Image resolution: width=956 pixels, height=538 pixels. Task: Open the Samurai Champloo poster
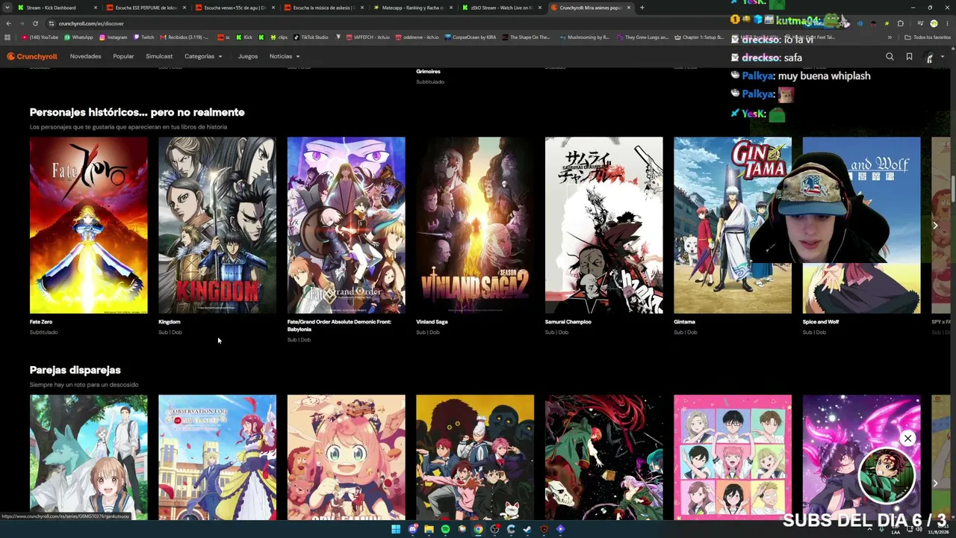click(603, 225)
